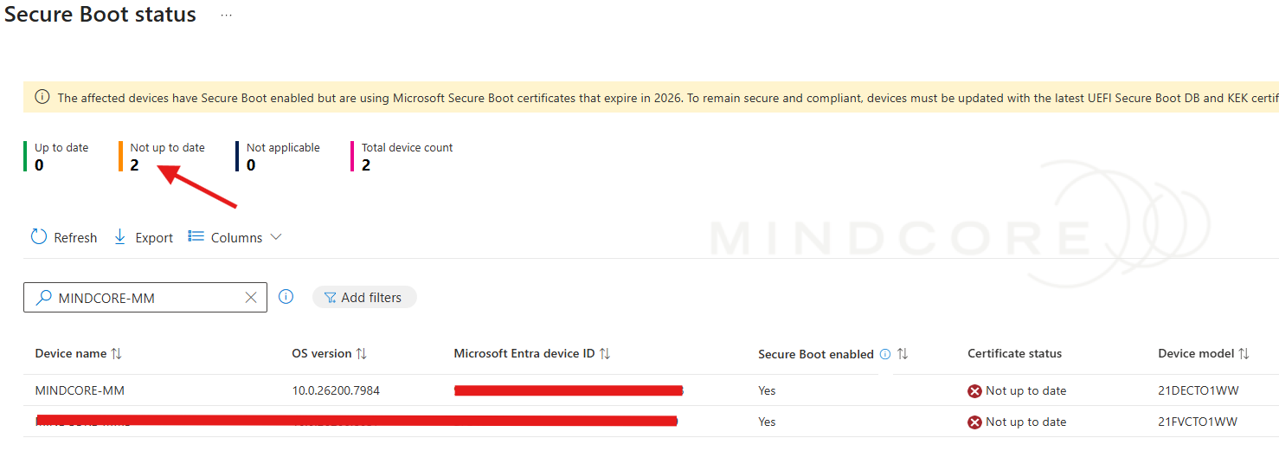Viewport: 1279px width, 451px height.
Task: Click the Refresh icon
Action: [39, 237]
